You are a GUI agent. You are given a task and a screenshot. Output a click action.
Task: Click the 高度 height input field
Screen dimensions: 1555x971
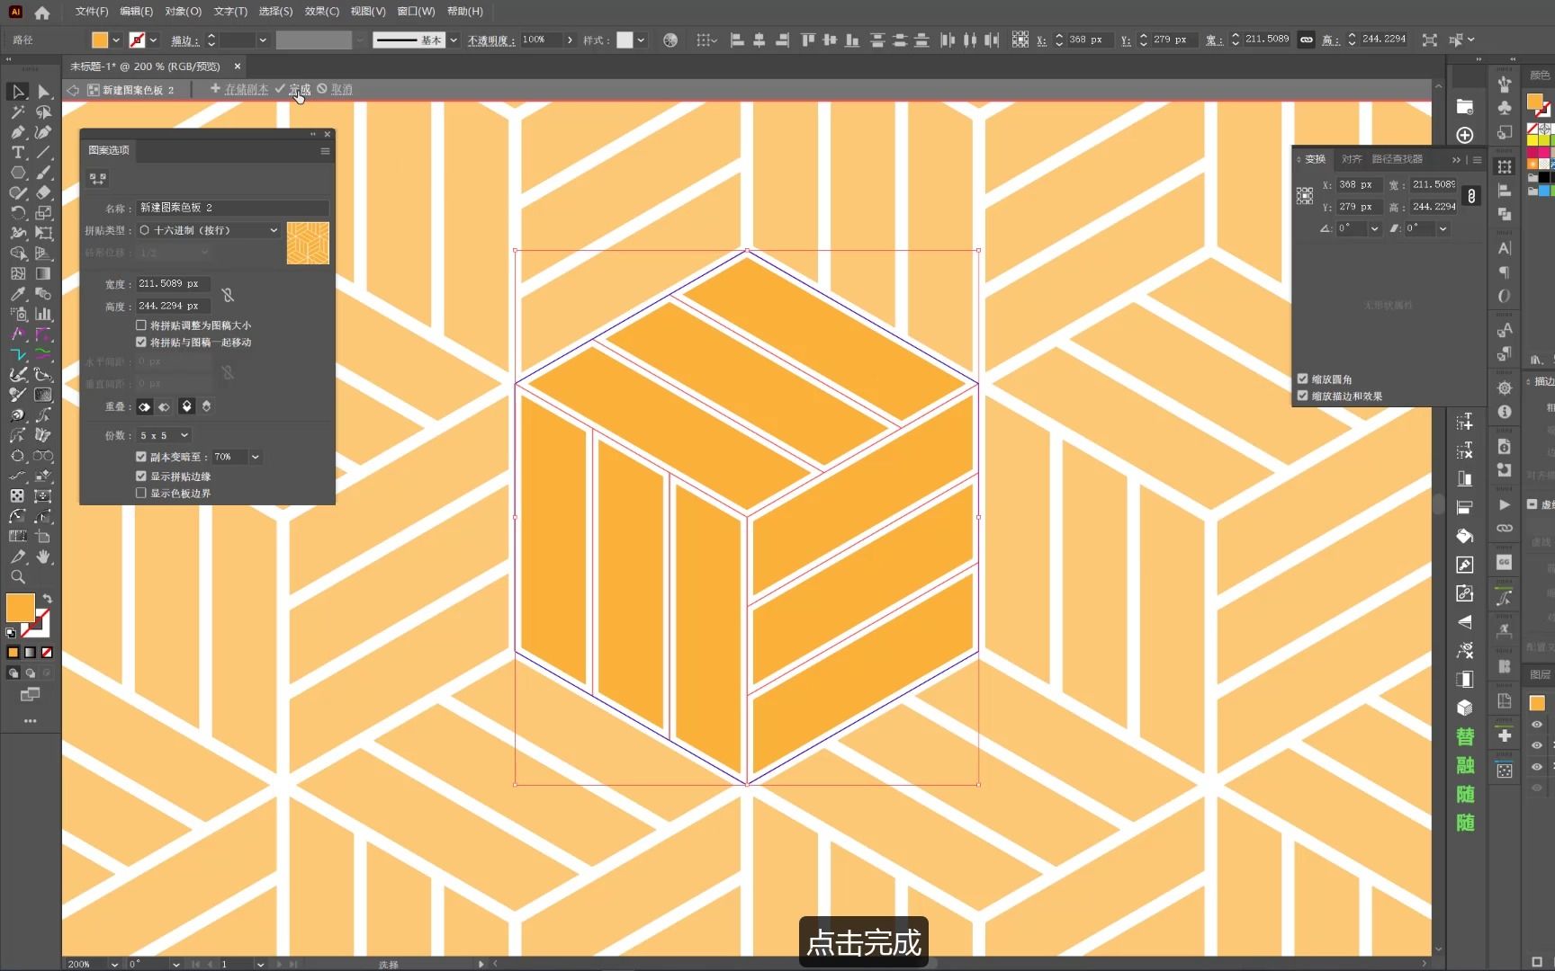click(x=174, y=306)
